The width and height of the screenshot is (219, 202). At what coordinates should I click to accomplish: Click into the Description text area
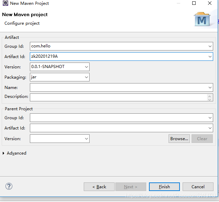pyautogui.click(x=122, y=98)
